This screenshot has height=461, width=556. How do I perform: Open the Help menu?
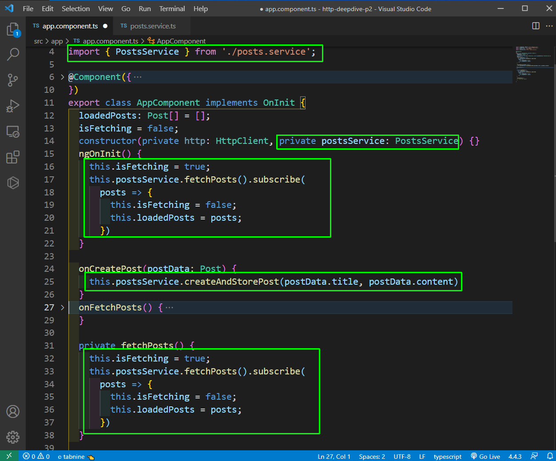click(200, 8)
